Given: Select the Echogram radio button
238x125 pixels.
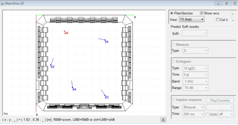Looking at the screenshot, I should tap(174, 61).
